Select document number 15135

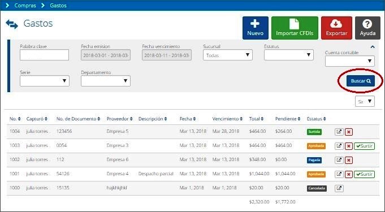(x=63, y=188)
